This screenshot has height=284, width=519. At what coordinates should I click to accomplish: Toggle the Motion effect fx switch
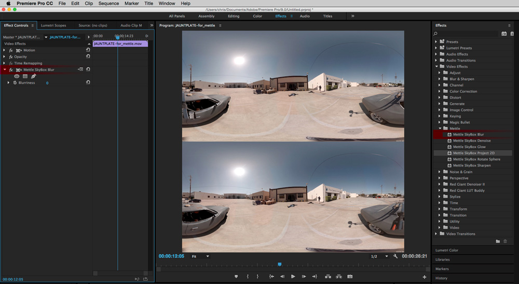(x=11, y=50)
